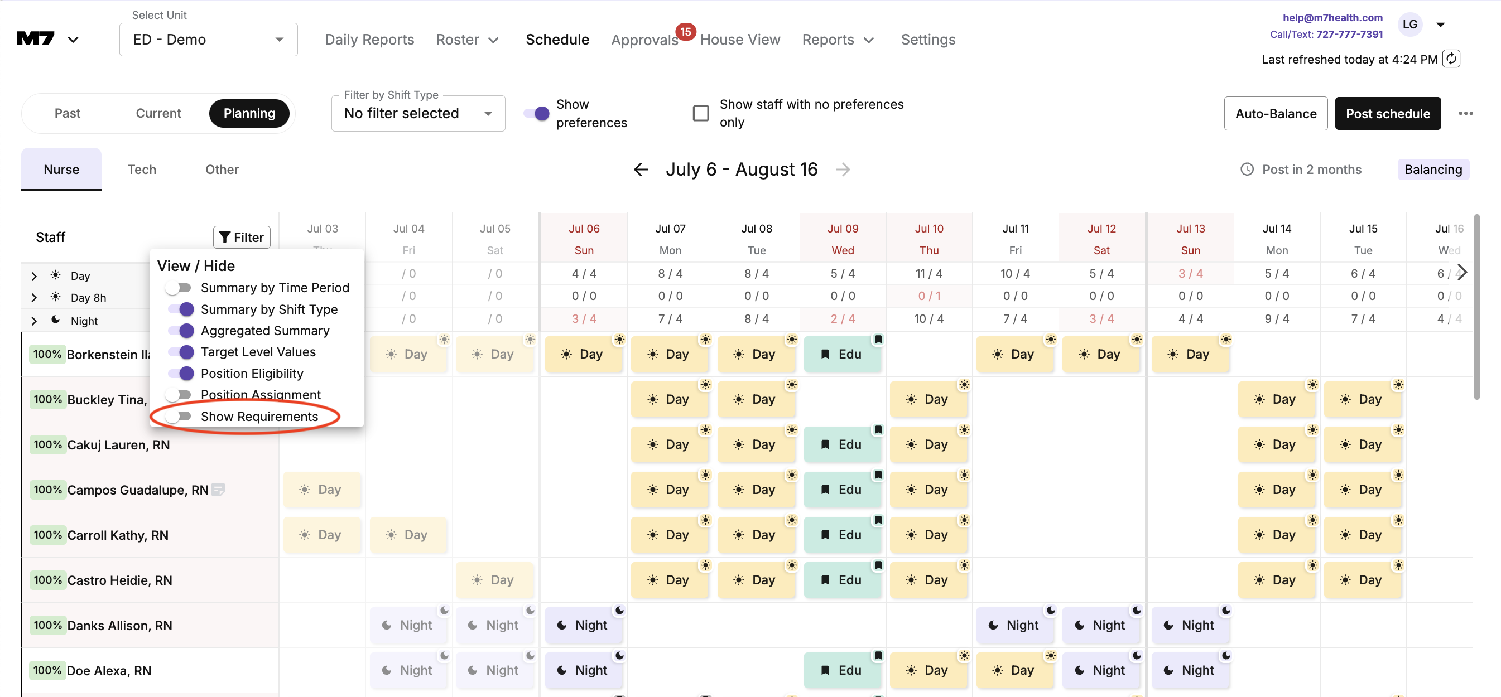Switch to the Tech tab

[142, 170]
